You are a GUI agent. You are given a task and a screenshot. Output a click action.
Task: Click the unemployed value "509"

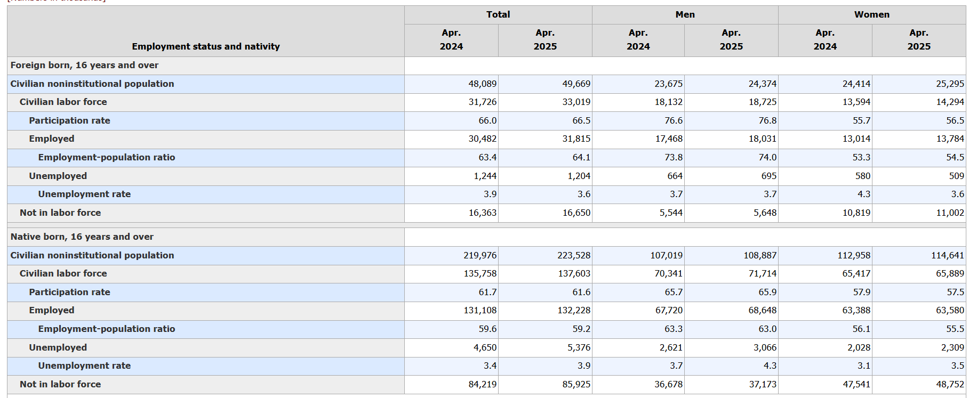click(957, 176)
